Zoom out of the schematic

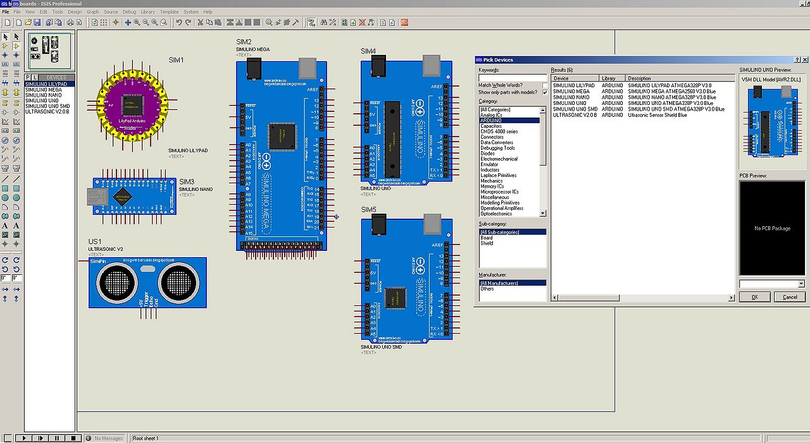point(146,22)
